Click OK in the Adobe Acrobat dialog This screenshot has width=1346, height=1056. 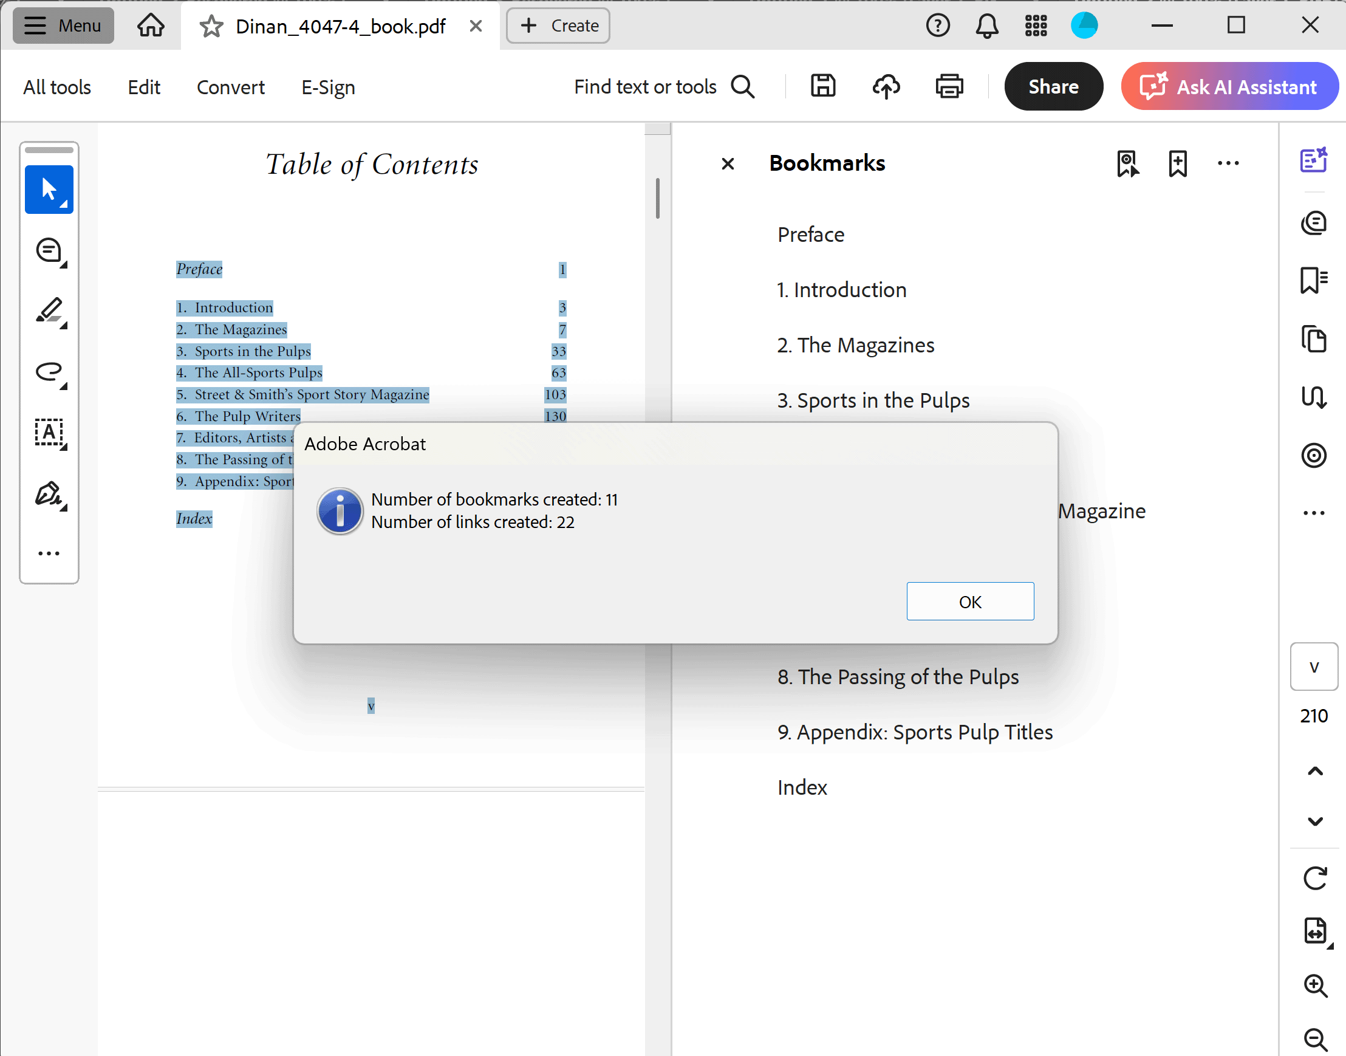[970, 601]
